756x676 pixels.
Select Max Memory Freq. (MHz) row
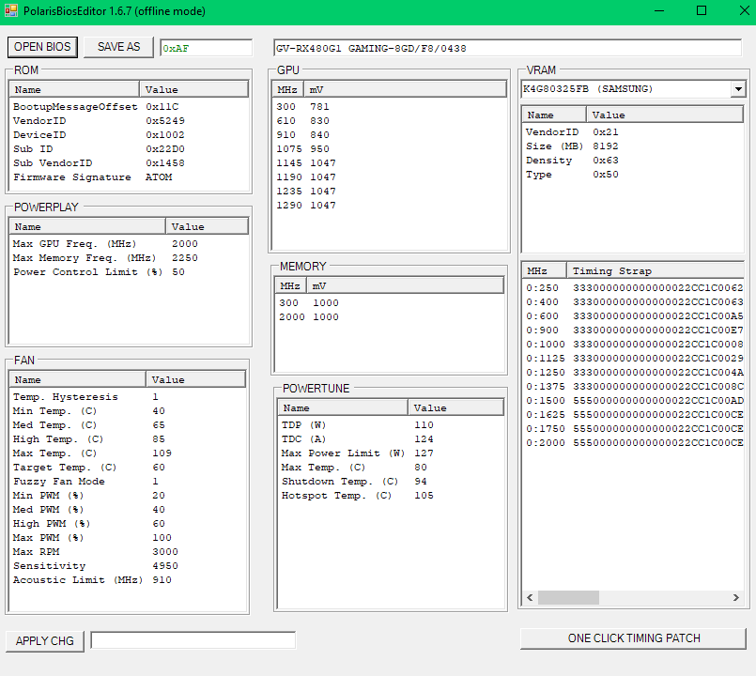click(129, 257)
